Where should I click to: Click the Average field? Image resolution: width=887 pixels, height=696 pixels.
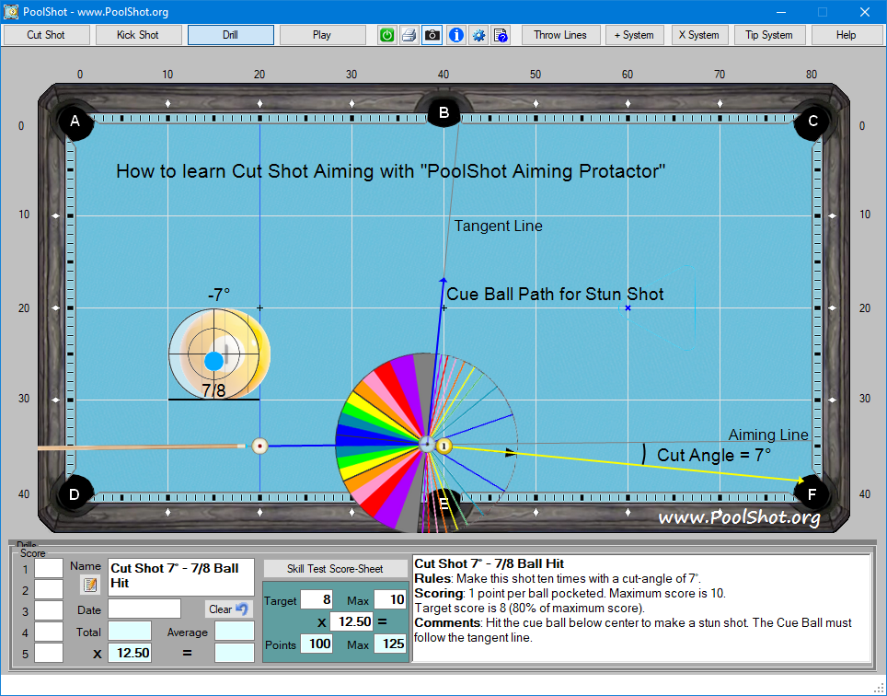pos(235,631)
